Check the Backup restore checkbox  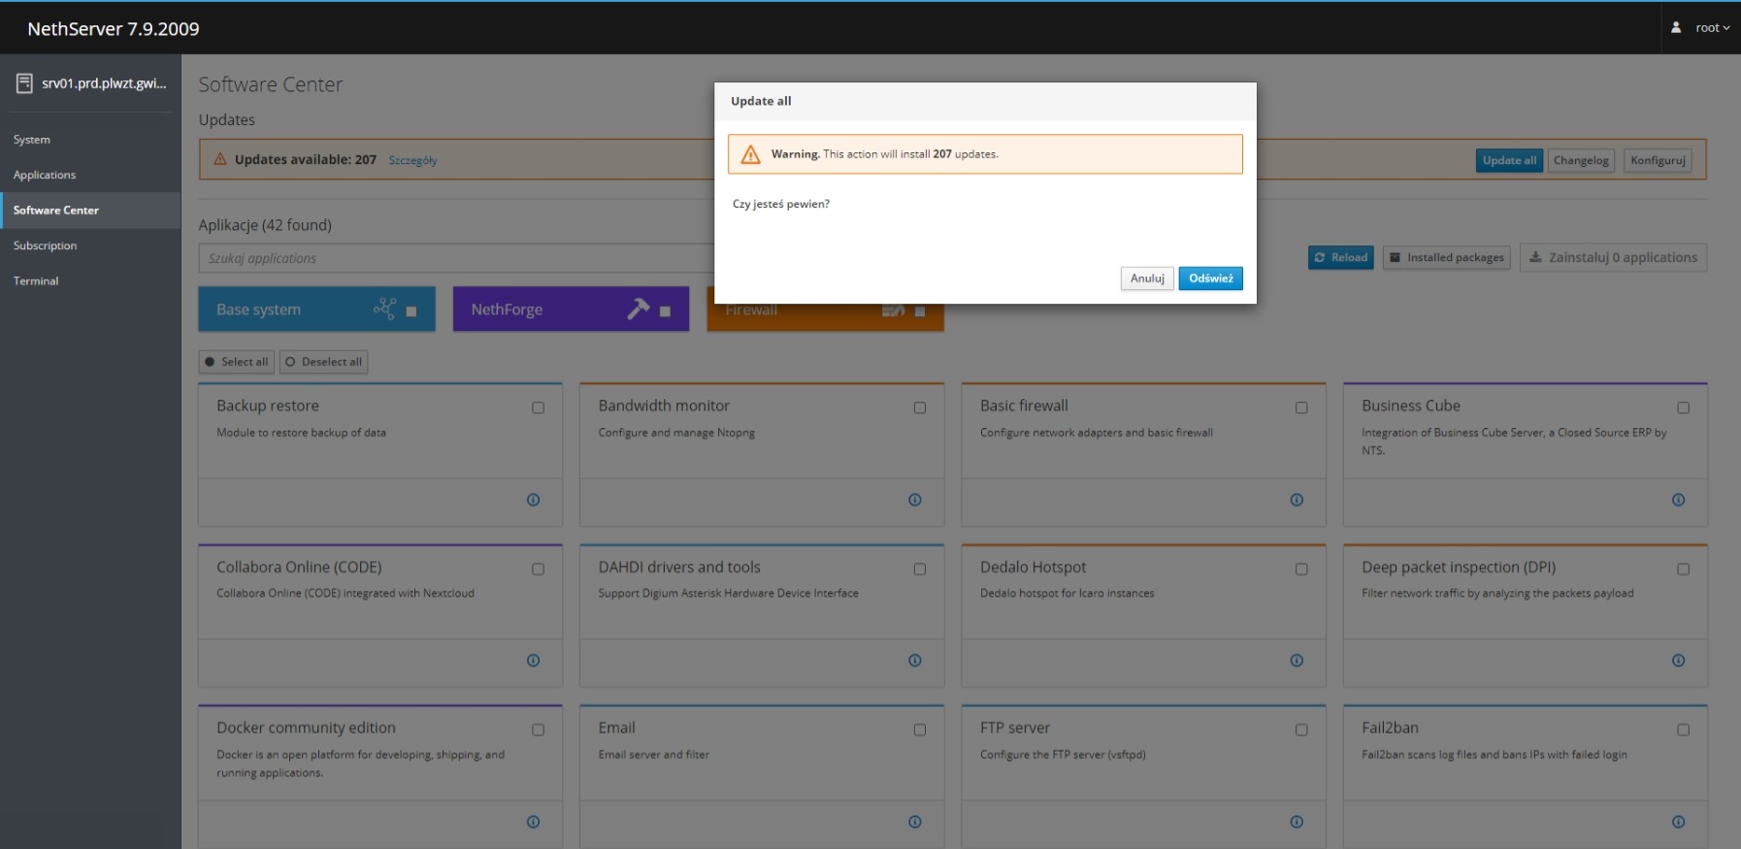538,408
